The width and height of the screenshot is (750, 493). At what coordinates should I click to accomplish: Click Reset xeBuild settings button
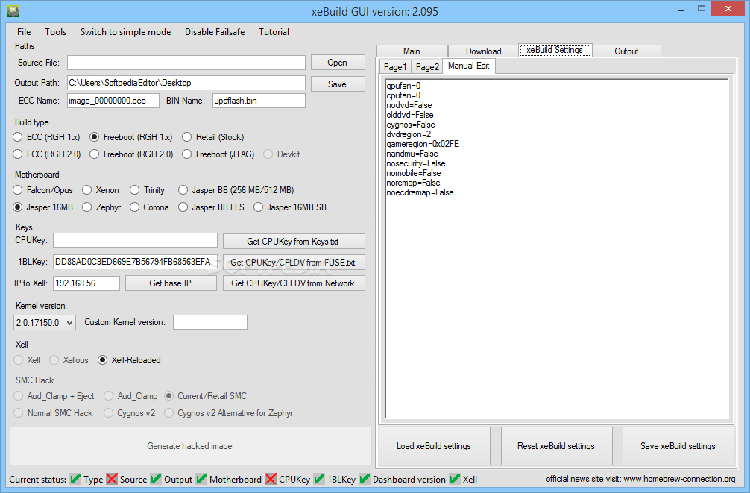556,445
